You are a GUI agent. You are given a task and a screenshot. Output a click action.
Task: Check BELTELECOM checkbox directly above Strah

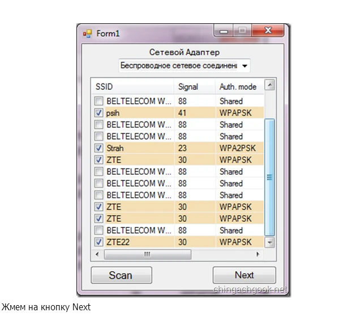pos(99,136)
